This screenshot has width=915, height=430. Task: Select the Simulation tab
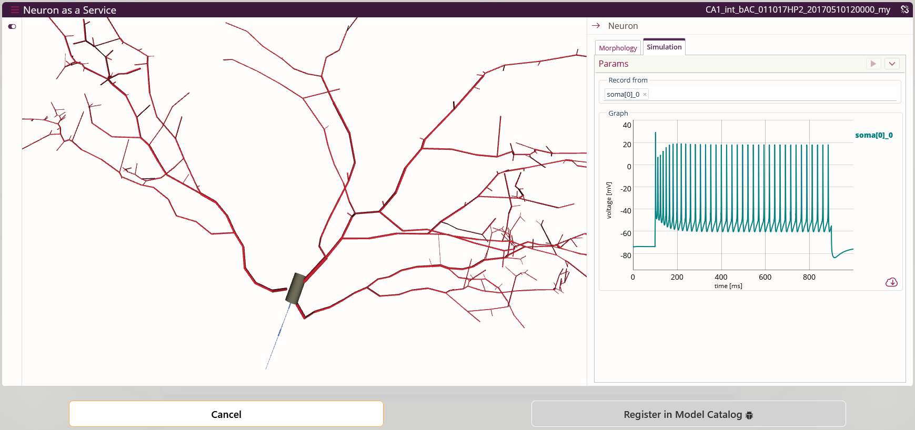pos(664,47)
